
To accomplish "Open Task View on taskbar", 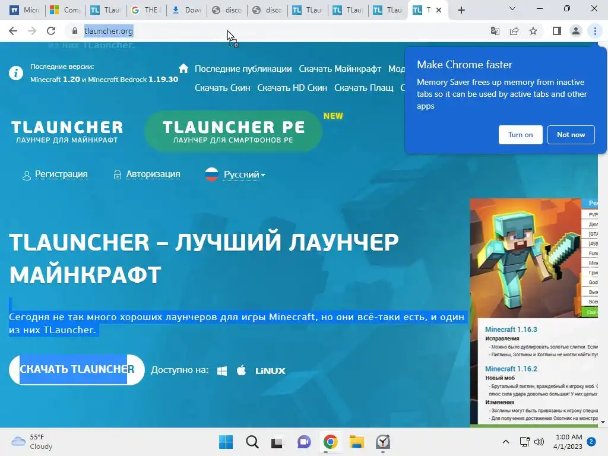I will pos(277,442).
